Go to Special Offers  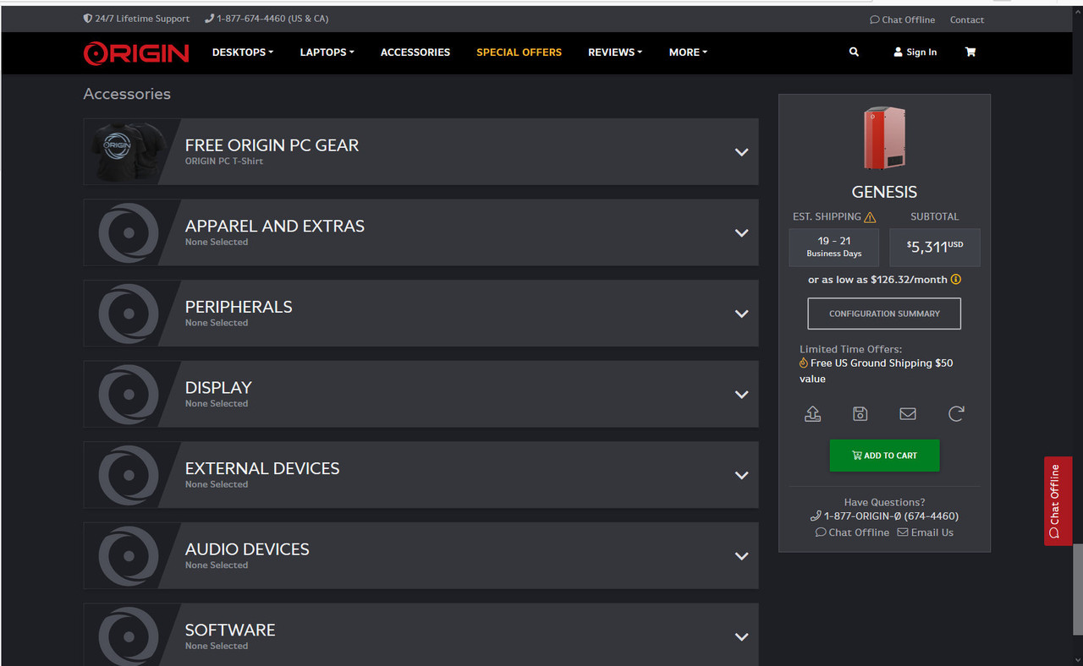pyautogui.click(x=519, y=52)
